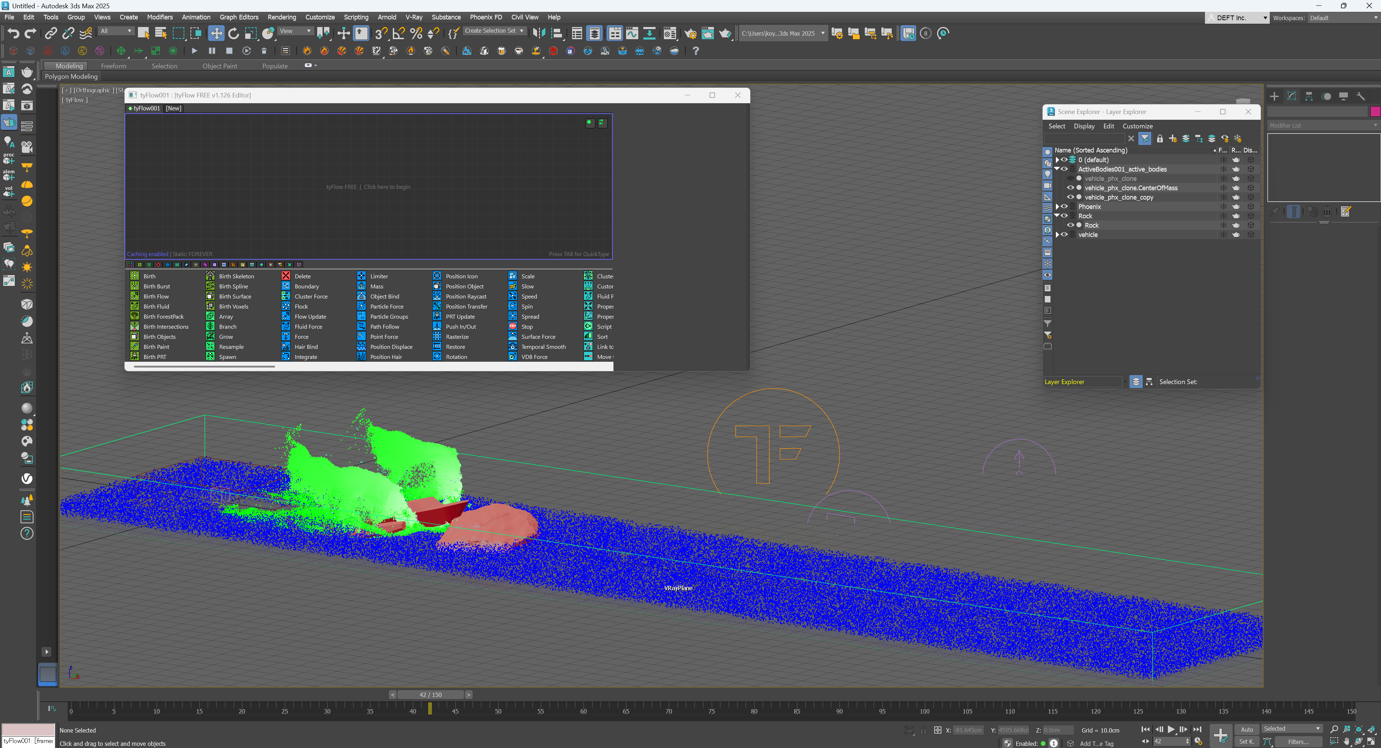This screenshot has height=748, width=1381.
Task: Toggle the green tyFlow enable indicator
Action: (x=589, y=123)
